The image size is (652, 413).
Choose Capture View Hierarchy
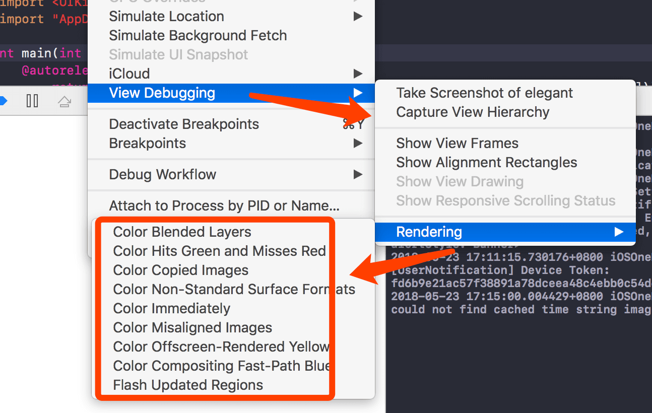tap(473, 112)
